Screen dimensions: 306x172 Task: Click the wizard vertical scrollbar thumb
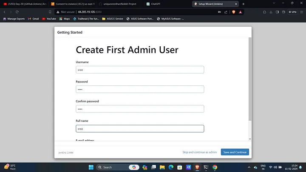250,79
